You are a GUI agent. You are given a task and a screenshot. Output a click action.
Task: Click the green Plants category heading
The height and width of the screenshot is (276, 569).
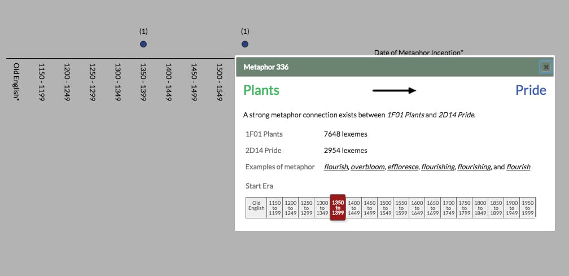pos(261,90)
